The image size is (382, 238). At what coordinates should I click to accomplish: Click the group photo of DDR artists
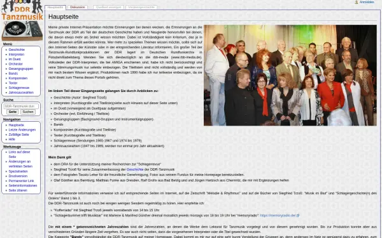coord(290,76)
